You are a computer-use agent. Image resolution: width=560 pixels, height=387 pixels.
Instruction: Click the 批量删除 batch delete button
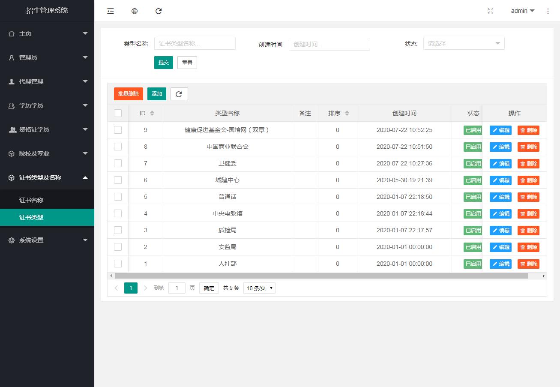pos(128,93)
